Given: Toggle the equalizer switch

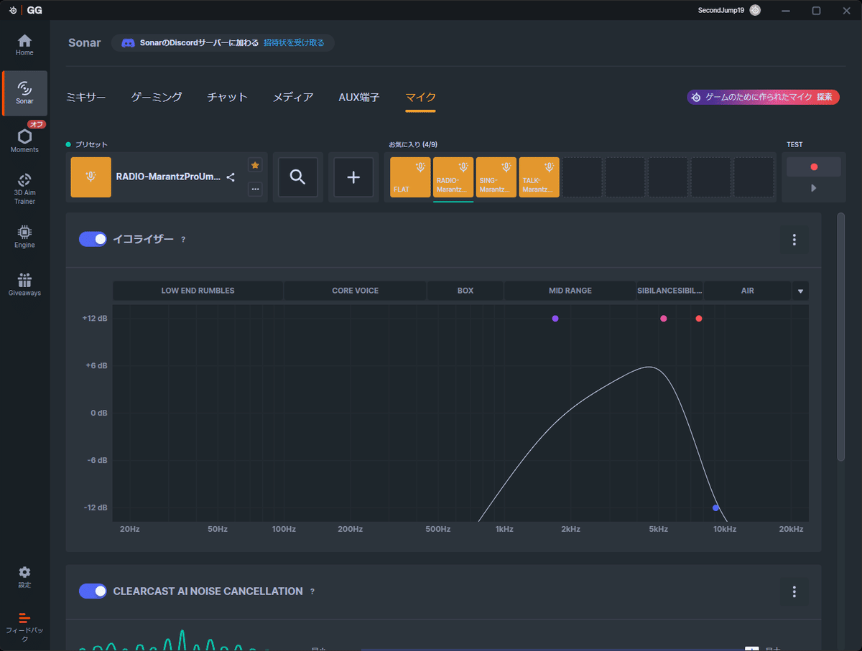Looking at the screenshot, I should (93, 239).
